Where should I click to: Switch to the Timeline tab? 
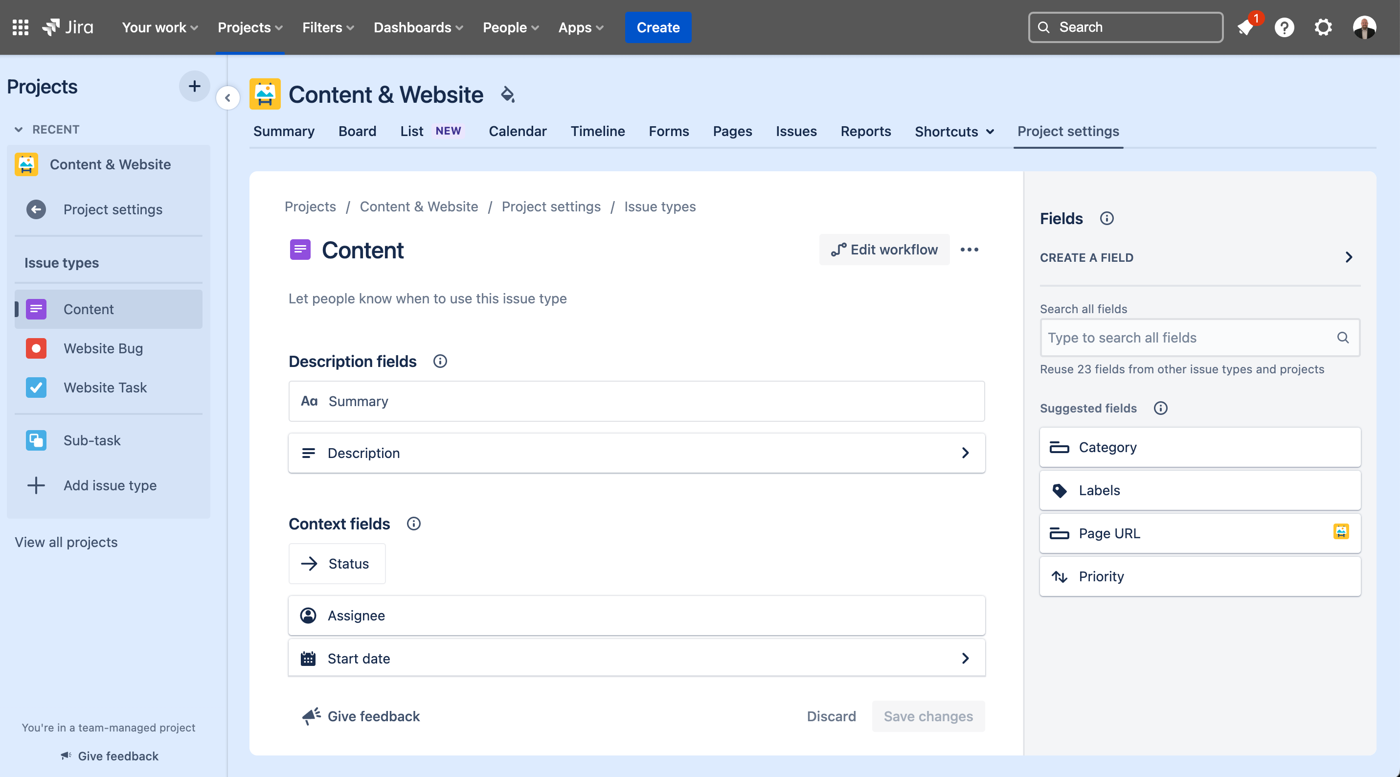pos(597,132)
